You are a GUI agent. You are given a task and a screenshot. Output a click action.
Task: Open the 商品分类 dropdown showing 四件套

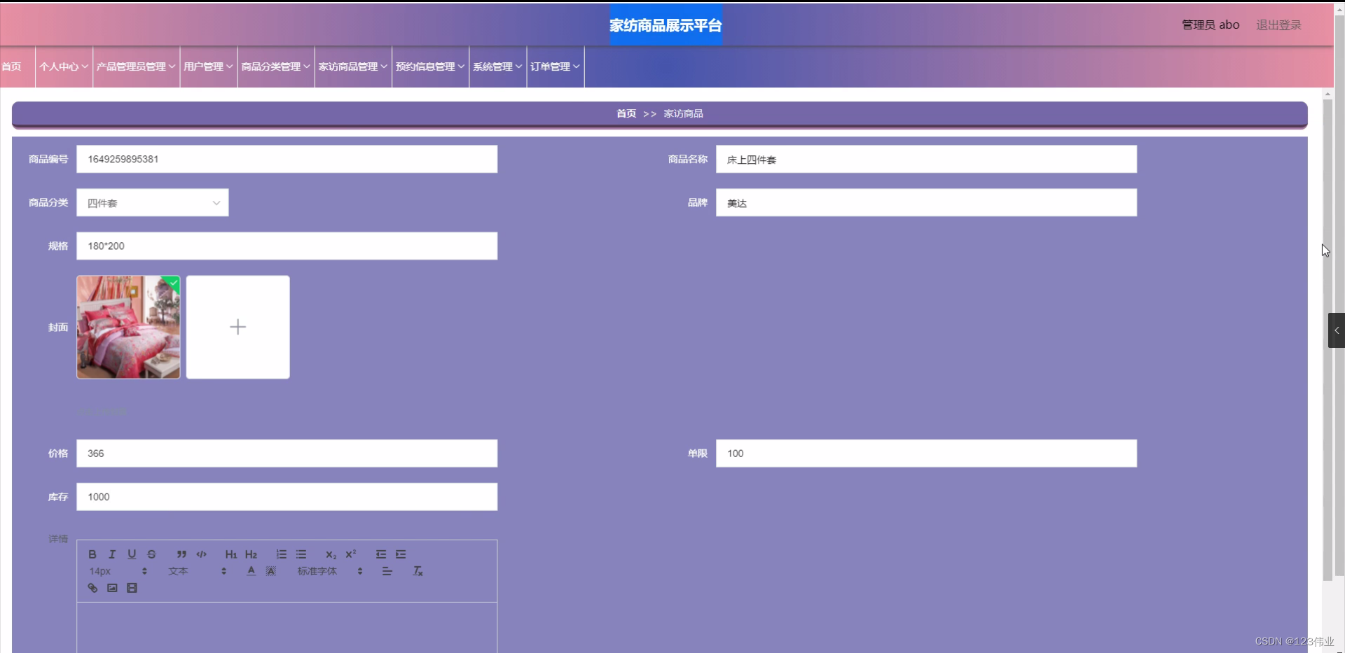(152, 202)
